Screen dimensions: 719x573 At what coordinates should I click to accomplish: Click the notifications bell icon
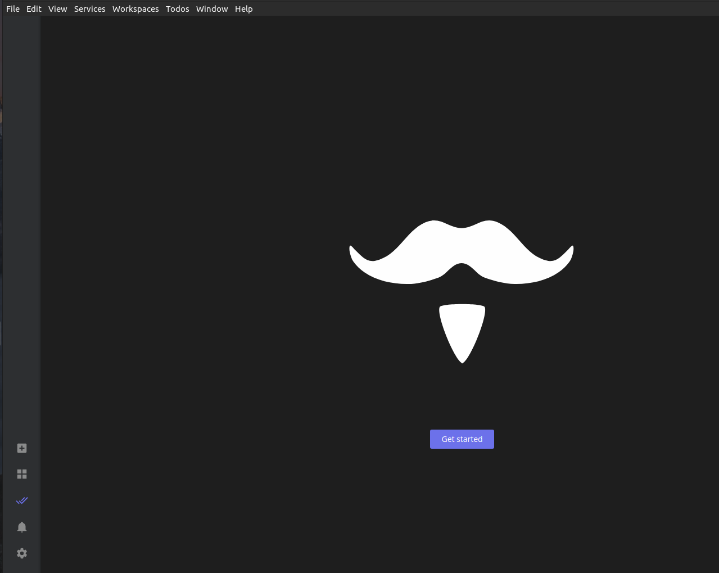[x=22, y=527]
